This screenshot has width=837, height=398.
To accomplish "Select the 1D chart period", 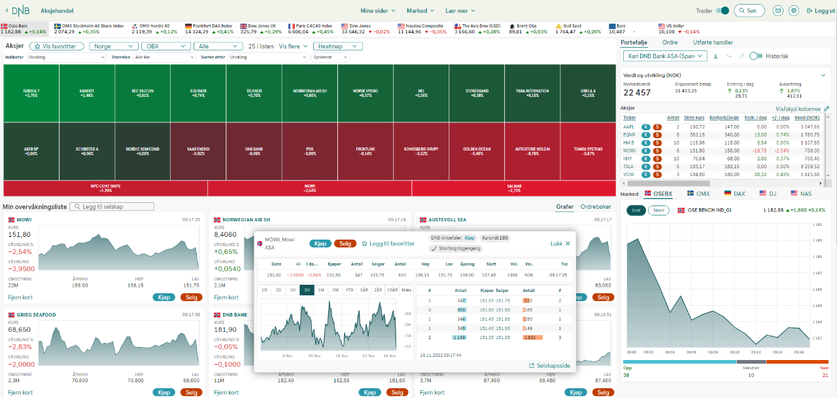I will click(264, 289).
